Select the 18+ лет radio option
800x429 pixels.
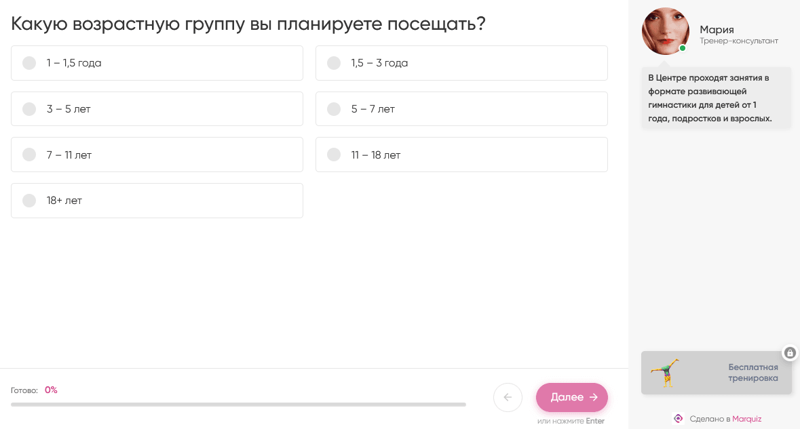(29, 201)
